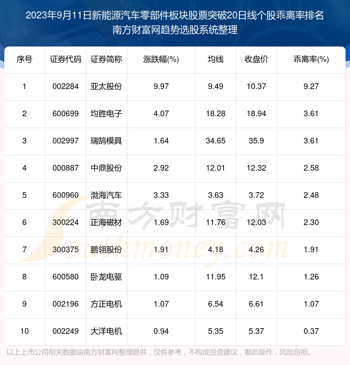Click 正海磁材 deviation rate 2.30

311,222
